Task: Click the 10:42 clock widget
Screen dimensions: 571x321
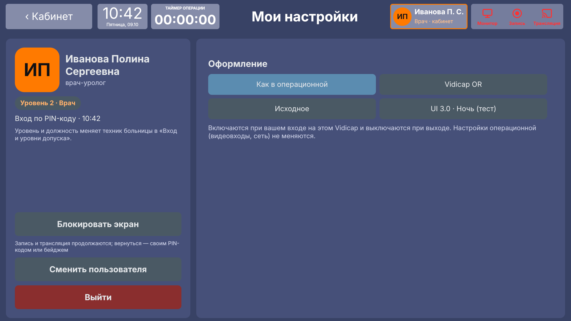Action: pos(122,16)
